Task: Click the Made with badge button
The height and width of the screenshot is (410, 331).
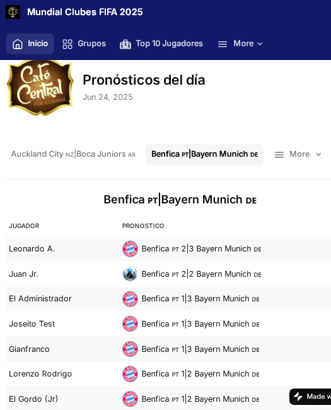Action: pyautogui.click(x=310, y=397)
